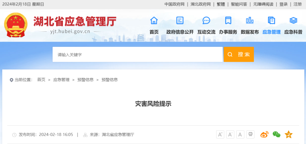306x144 pixels.
Task: Open the 中国政府网 link
Action: click(174, 4)
